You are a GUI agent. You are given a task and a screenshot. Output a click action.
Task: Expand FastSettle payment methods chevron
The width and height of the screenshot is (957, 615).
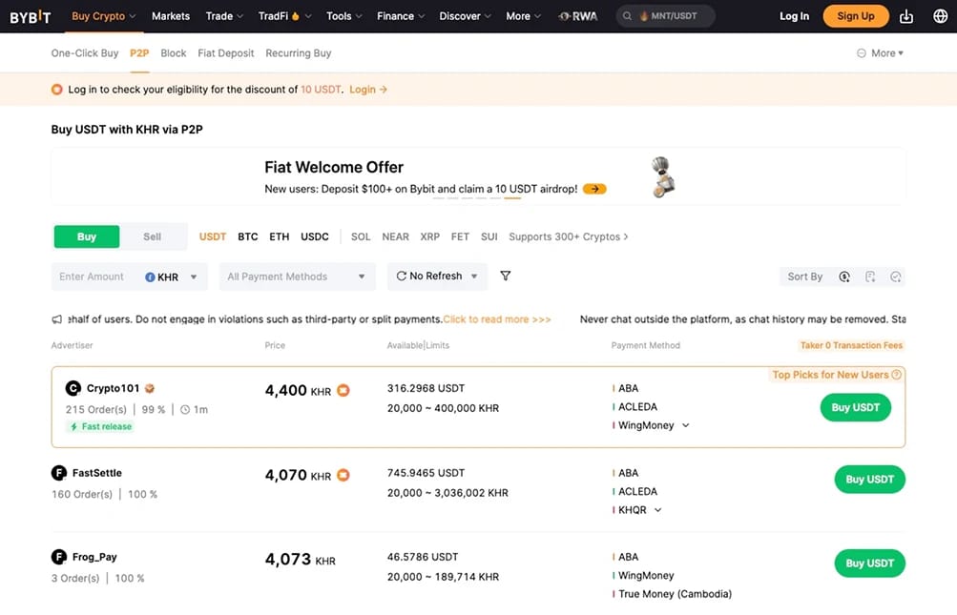(x=658, y=510)
